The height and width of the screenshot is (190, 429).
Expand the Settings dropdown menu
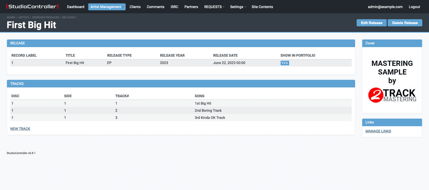pyautogui.click(x=238, y=7)
